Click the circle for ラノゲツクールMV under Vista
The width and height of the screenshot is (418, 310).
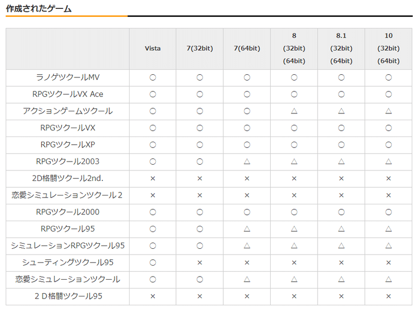click(153, 77)
